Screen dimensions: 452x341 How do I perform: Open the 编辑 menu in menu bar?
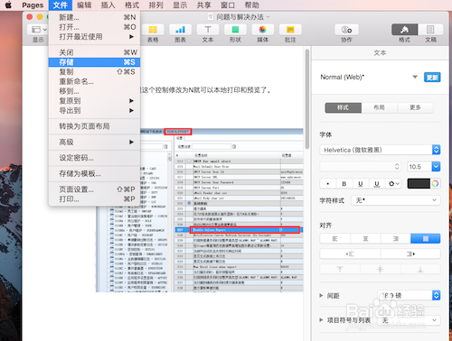click(84, 5)
